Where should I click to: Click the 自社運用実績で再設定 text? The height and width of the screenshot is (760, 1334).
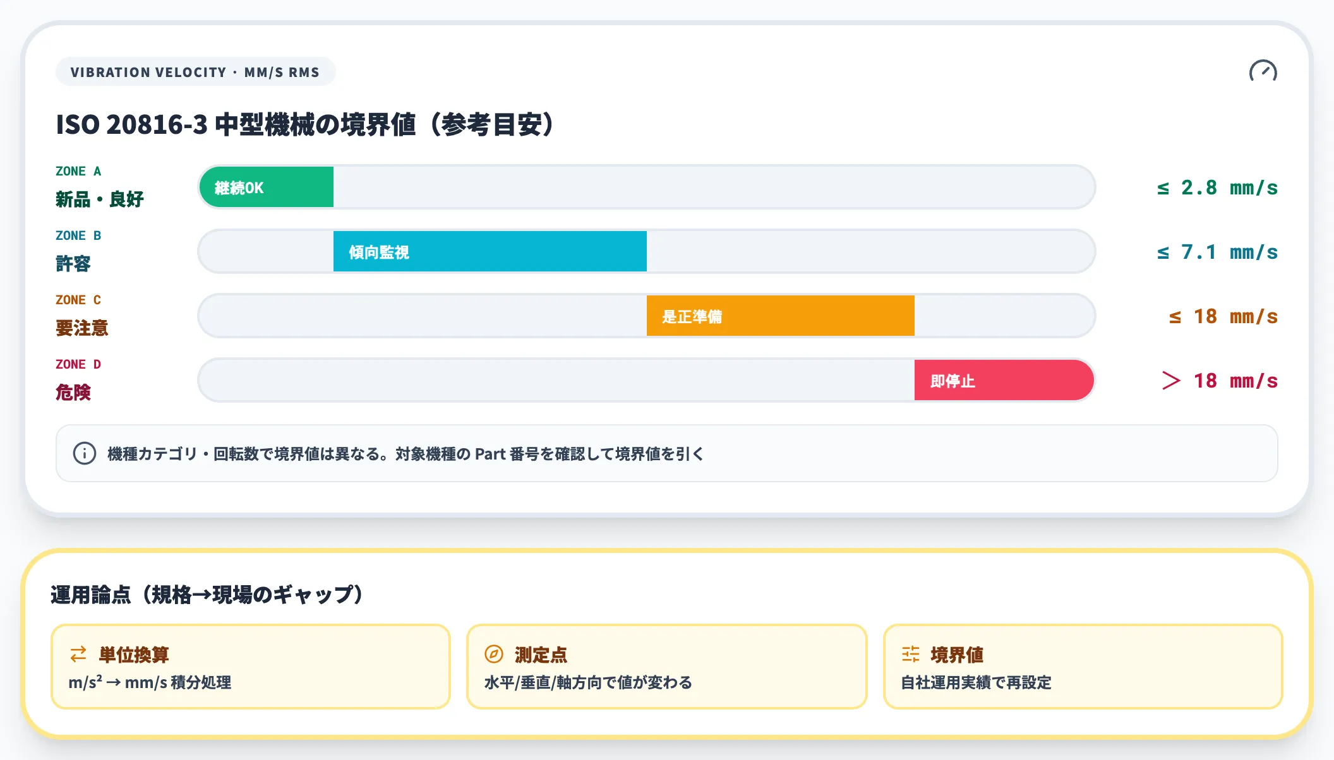pyautogui.click(x=976, y=682)
